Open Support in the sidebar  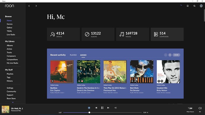pyautogui.click(x=10, y=95)
